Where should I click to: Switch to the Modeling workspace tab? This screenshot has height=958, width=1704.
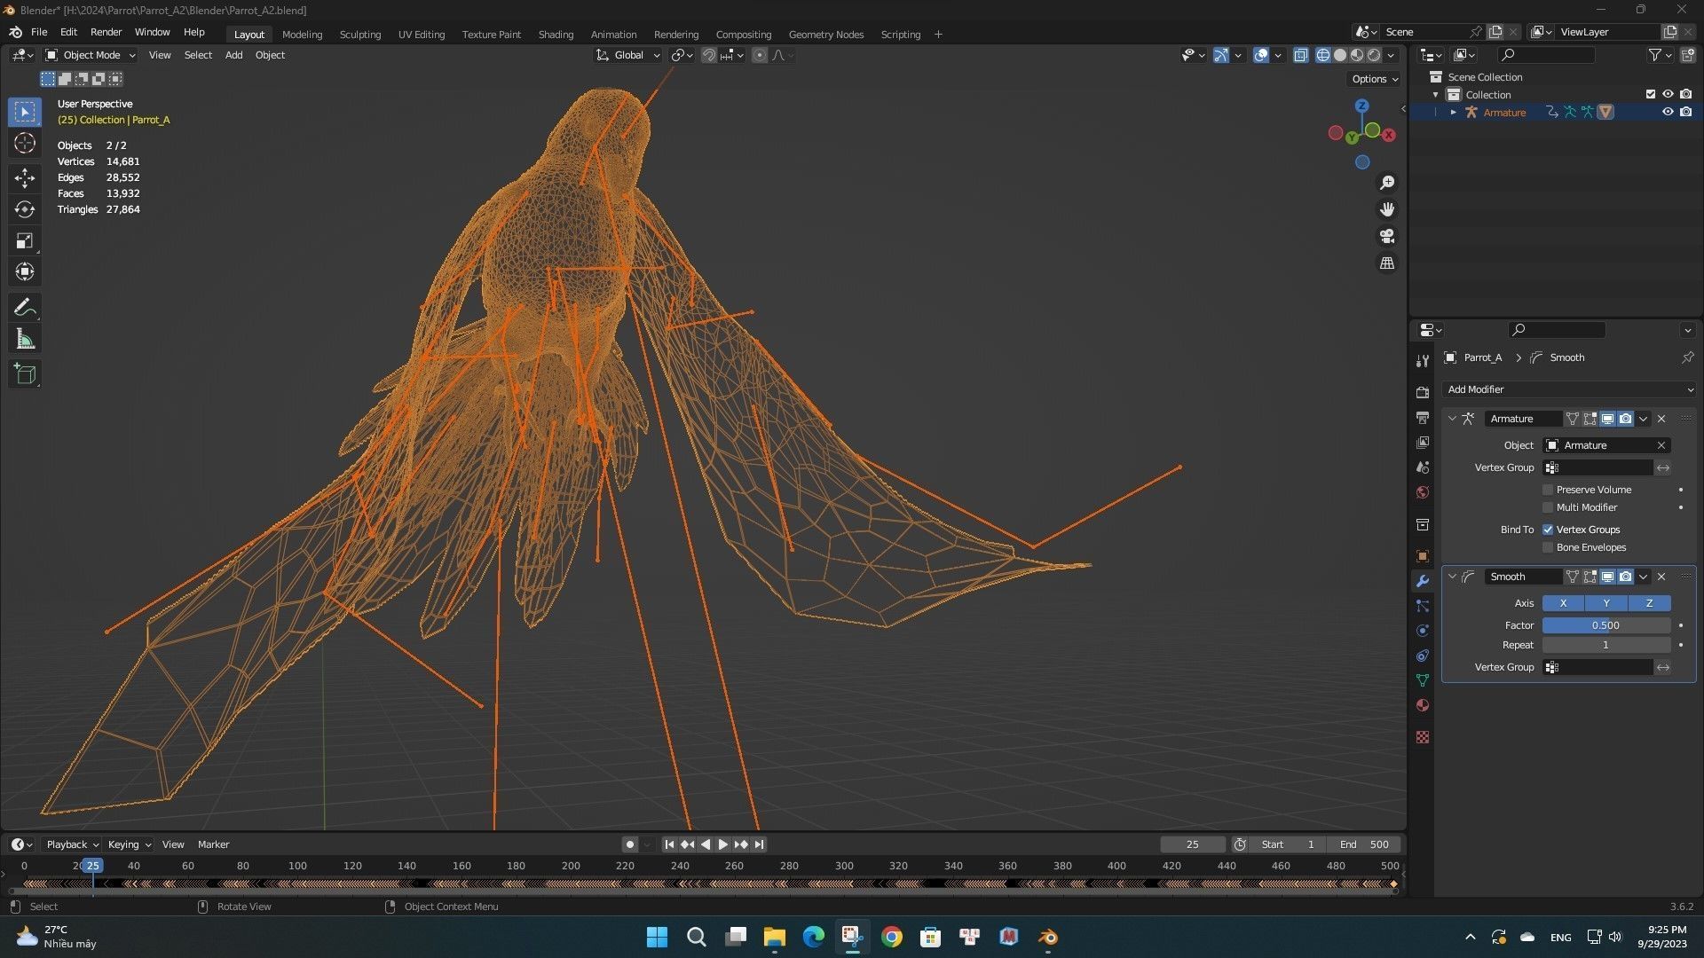click(302, 35)
